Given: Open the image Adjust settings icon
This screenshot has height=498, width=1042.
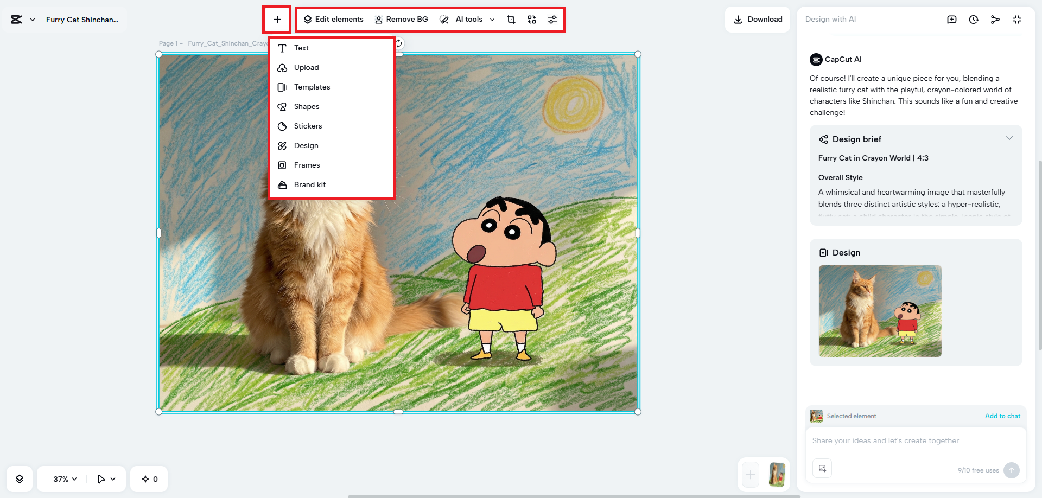Looking at the screenshot, I should point(552,19).
